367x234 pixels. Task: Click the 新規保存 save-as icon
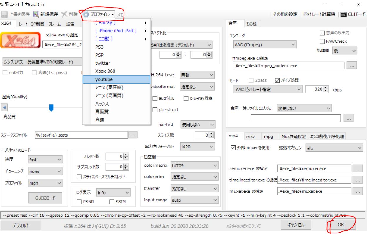(36, 14)
